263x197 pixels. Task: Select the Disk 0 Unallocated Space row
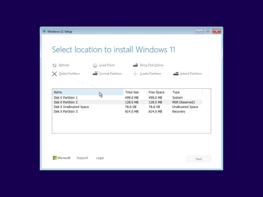pyautogui.click(x=127, y=107)
